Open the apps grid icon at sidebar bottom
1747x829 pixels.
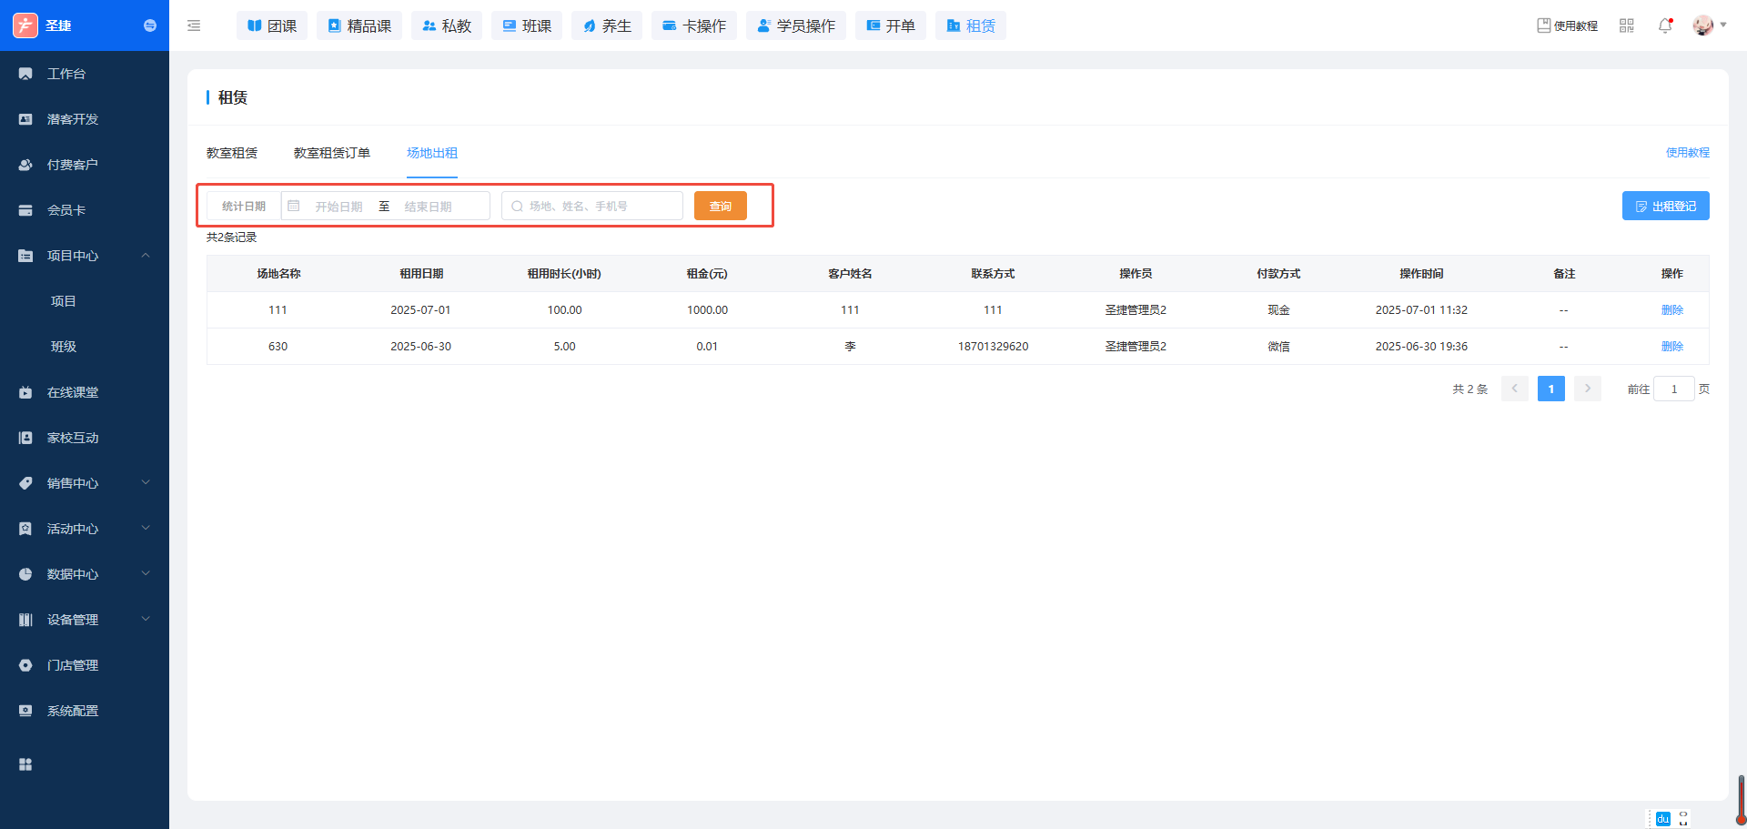25,764
